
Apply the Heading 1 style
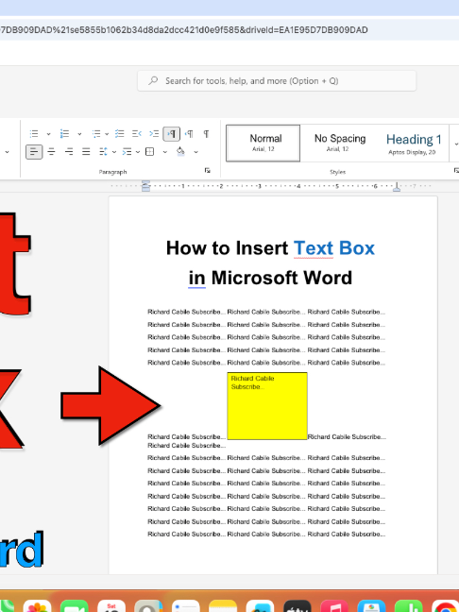(414, 144)
